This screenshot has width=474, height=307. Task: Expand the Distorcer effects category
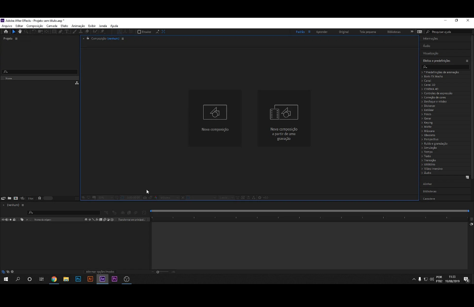(422, 106)
